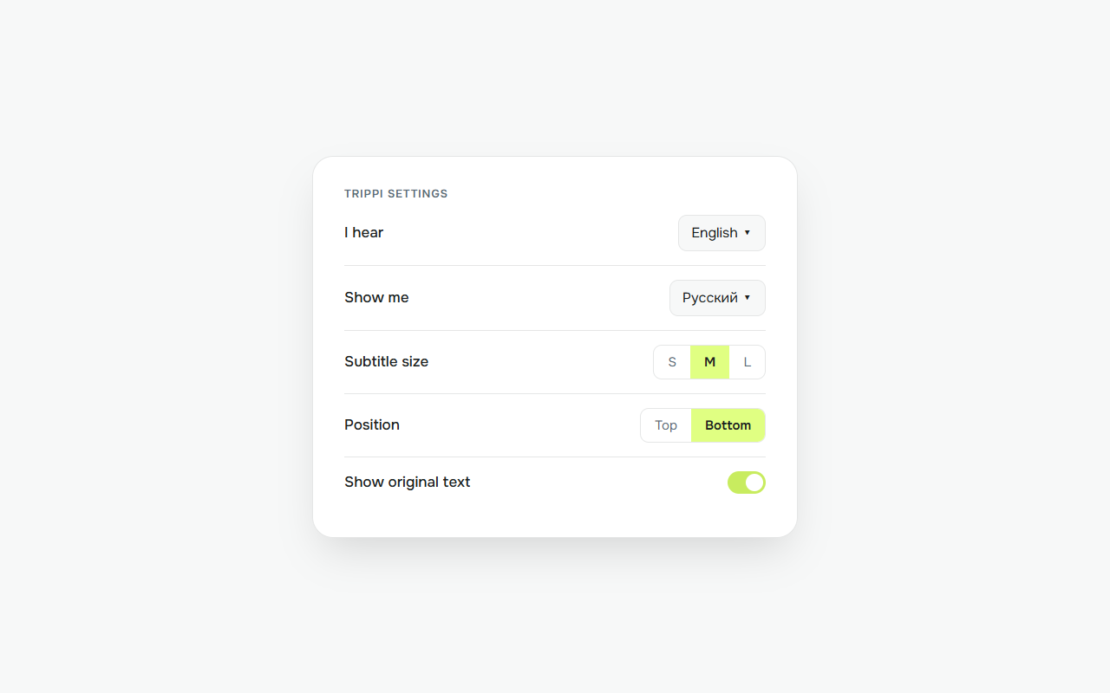
Task: Disable the Show original text switch
Action: [747, 483]
